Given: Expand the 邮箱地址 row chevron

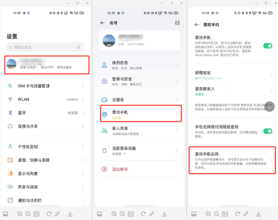Looking at the screenshot, I should point(271,75).
